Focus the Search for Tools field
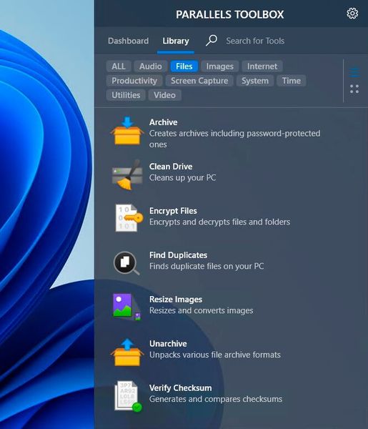This screenshot has height=429, width=368. pyautogui.click(x=255, y=41)
